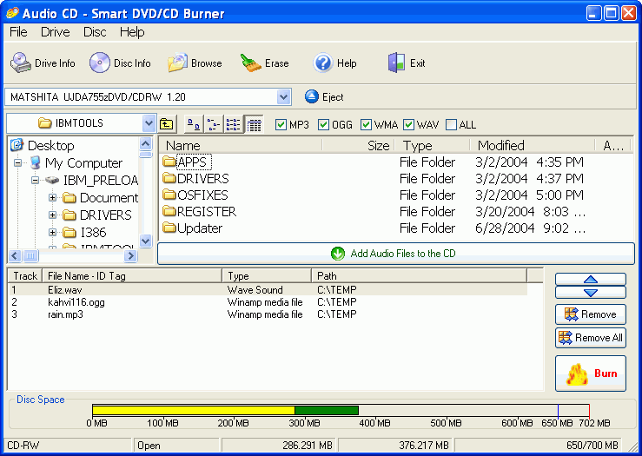Move selected track up
The image size is (642, 456).
coord(591,279)
